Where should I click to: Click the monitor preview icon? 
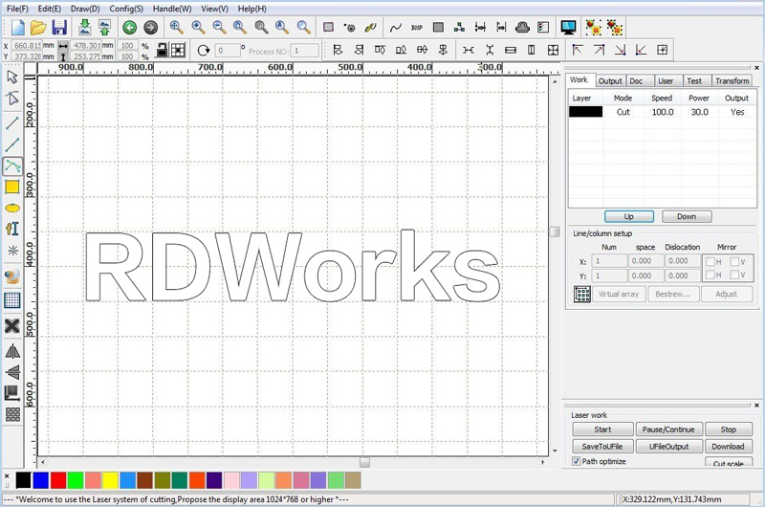coord(569,28)
